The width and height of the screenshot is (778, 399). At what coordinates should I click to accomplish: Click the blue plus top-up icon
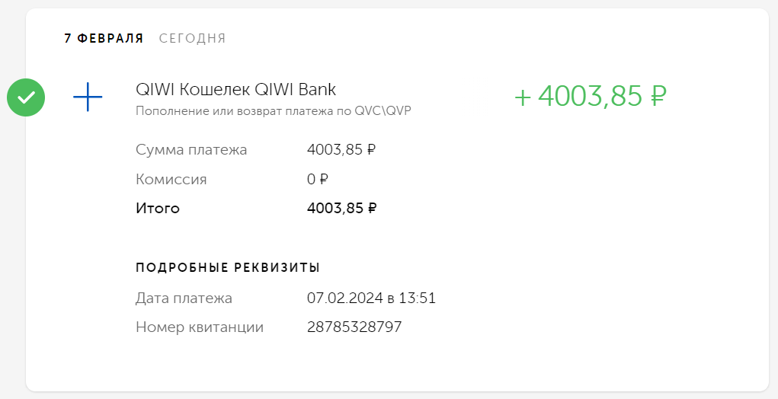click(x=88, y=97)
